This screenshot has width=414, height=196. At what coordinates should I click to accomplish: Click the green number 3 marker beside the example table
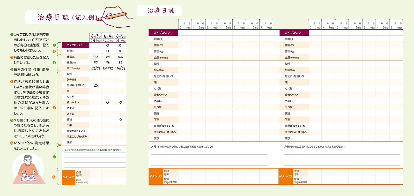click(x=54, y=63)
